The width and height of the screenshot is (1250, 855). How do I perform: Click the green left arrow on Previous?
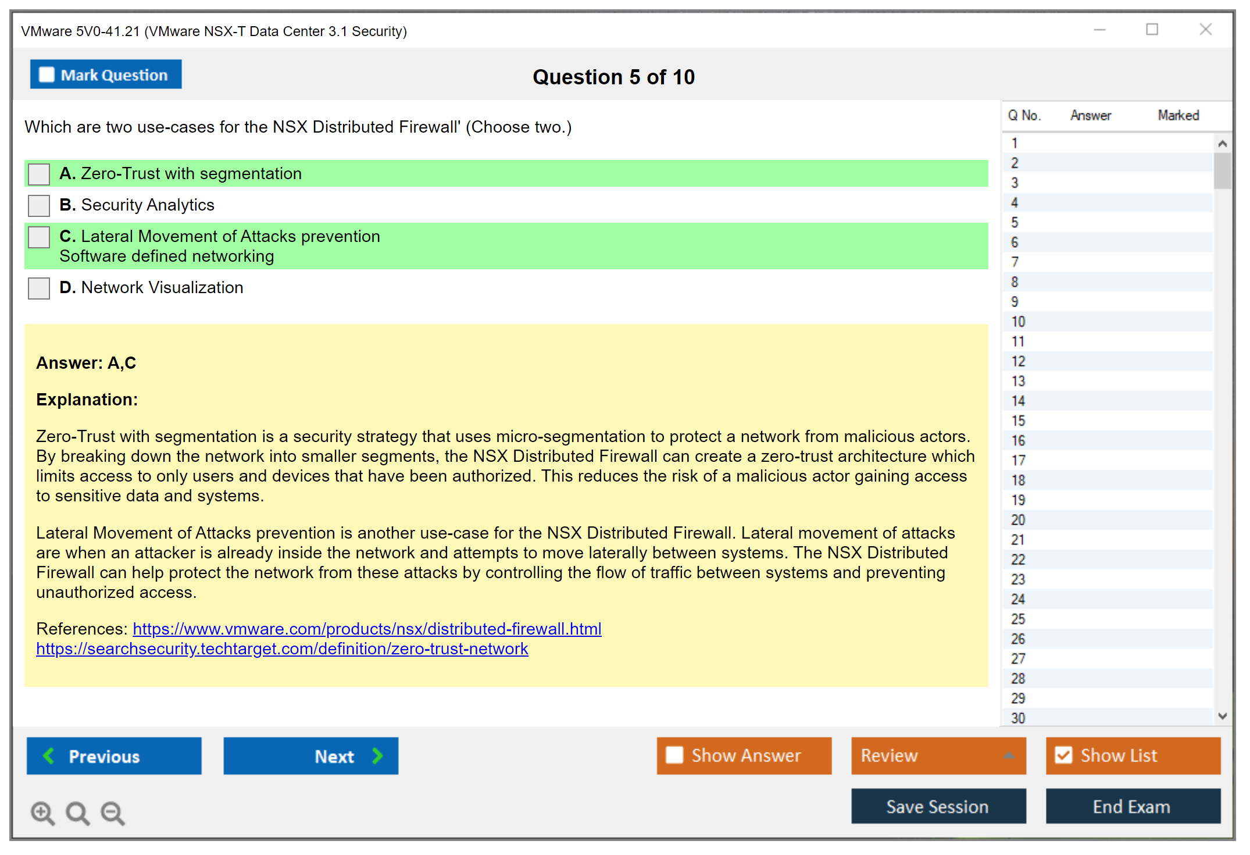(49, 756)
